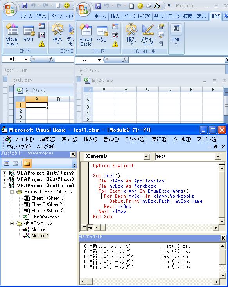Click Office button in left Excel window
228x287 pixels.
[10, 9]
